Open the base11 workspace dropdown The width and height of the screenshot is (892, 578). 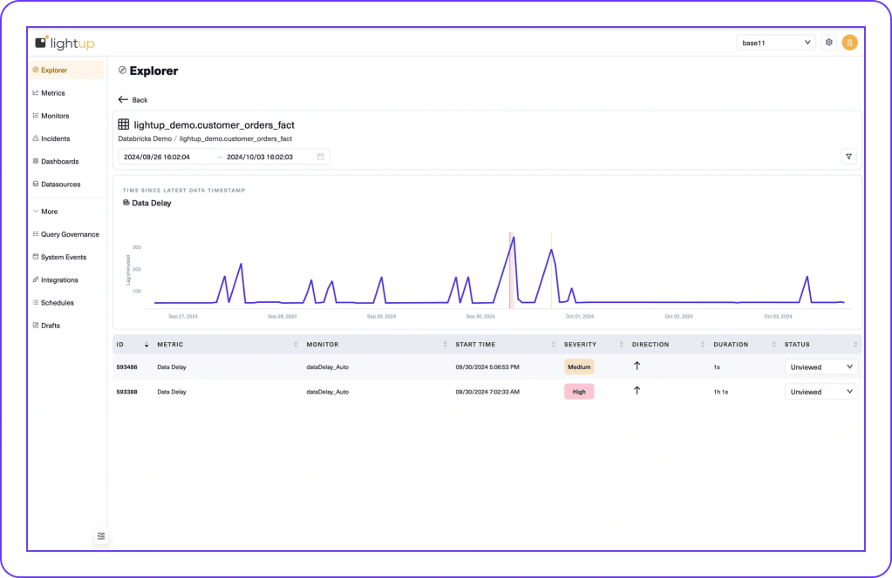[774, 41]
